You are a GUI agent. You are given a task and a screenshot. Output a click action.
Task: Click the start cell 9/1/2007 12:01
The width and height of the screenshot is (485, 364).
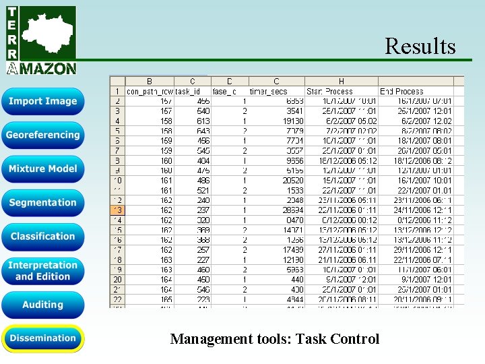(341, 280)
